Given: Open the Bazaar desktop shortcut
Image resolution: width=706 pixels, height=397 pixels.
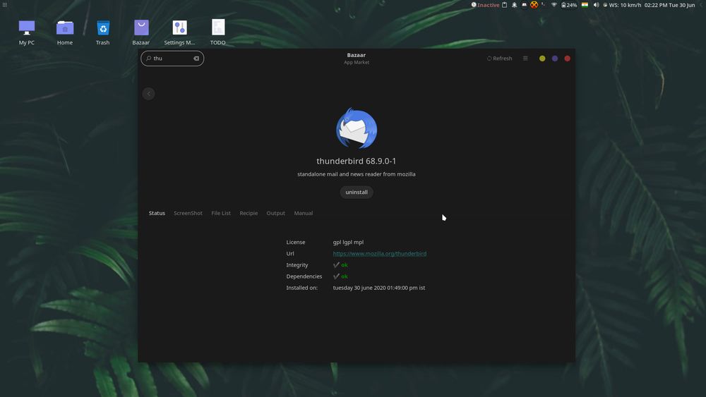Looking at the screenshot, I should pyautogui.click(x=141, y=32).
